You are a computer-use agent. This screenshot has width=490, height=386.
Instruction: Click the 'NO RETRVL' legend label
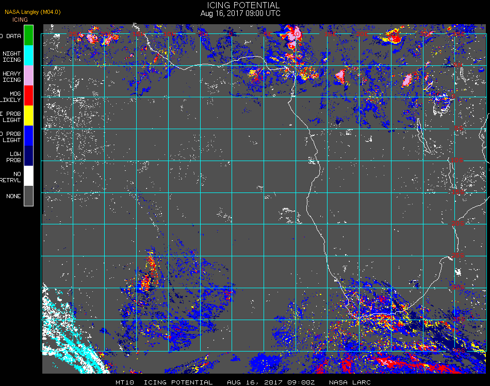(11, 177)
